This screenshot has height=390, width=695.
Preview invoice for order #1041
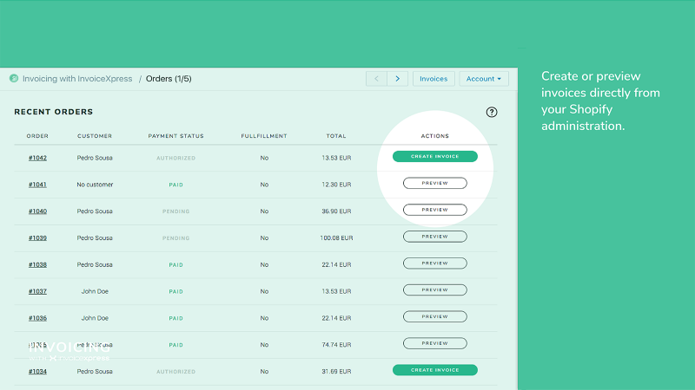435,183
